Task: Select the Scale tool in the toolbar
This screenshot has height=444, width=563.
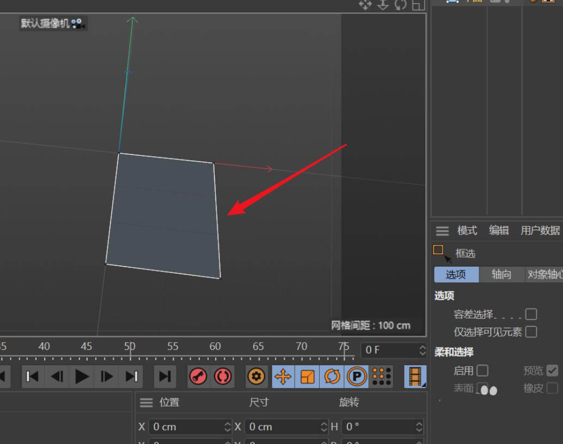Action: (307, 376)
